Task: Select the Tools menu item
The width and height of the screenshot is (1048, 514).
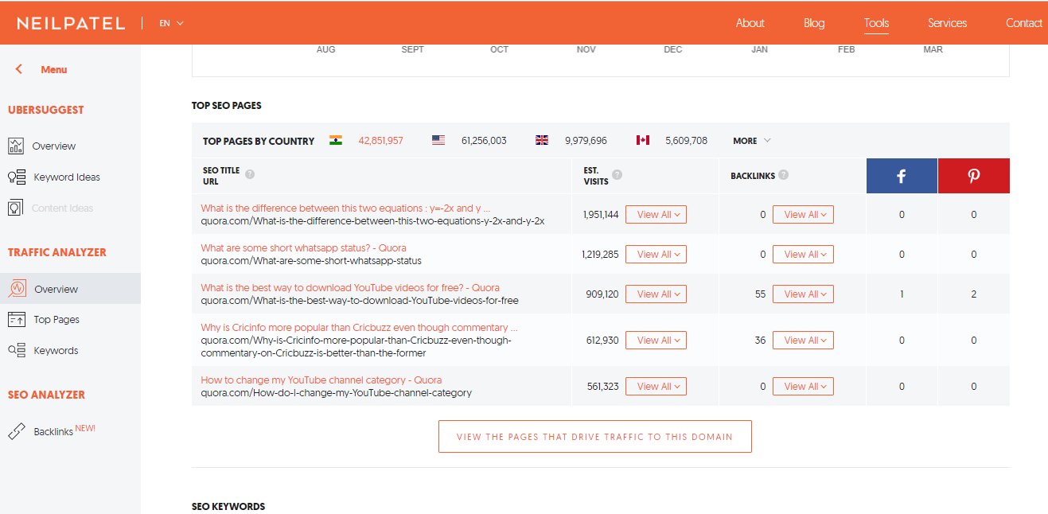Action: (x=876, y=23)
